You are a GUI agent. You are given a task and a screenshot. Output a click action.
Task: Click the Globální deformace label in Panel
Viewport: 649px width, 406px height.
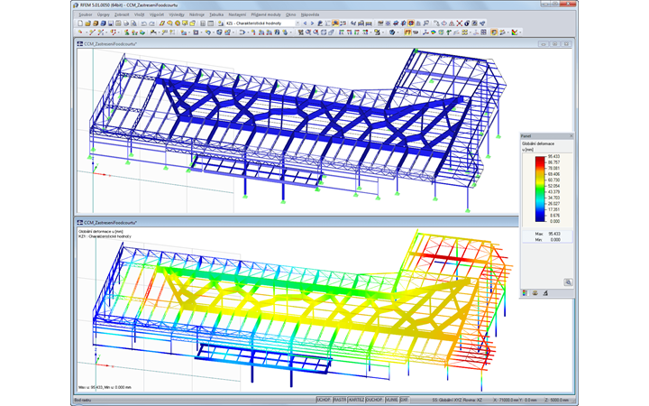click(x=538, y=143)
